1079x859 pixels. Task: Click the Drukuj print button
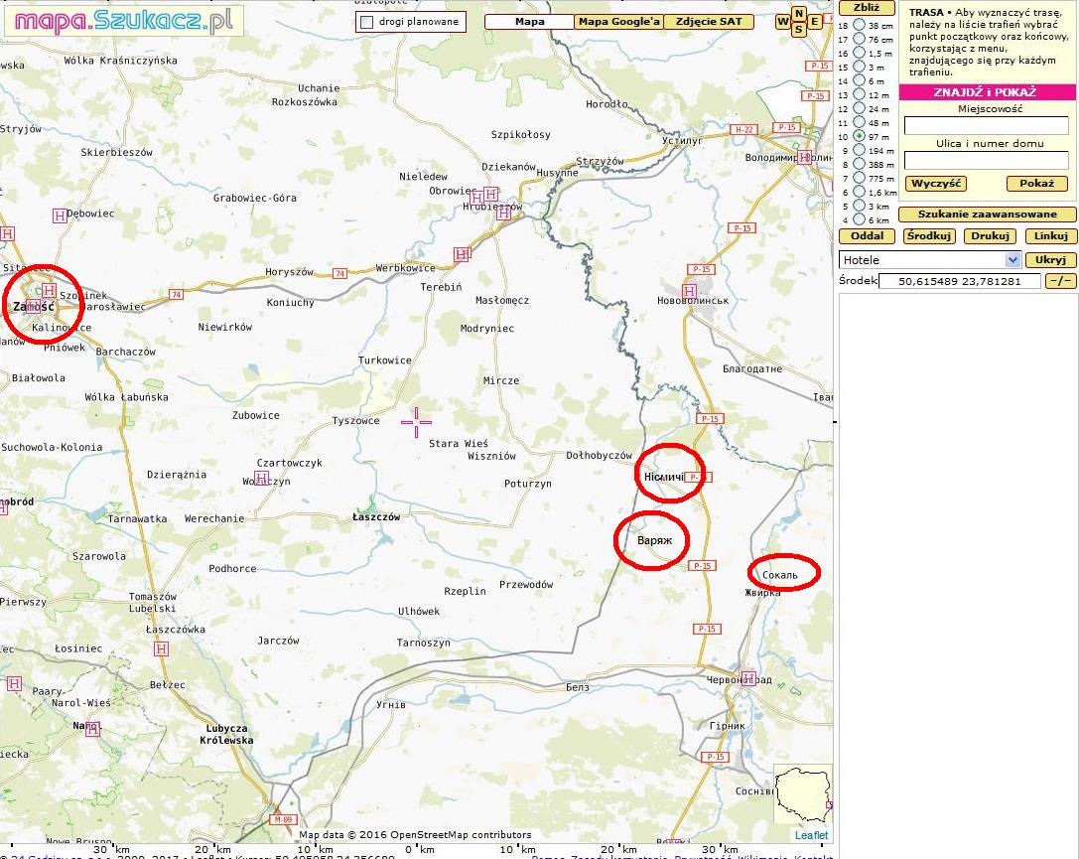click(990, 236)
